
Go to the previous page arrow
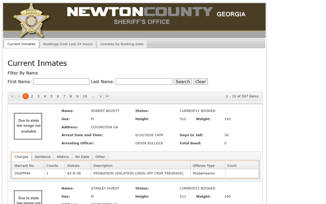point(19,96)
